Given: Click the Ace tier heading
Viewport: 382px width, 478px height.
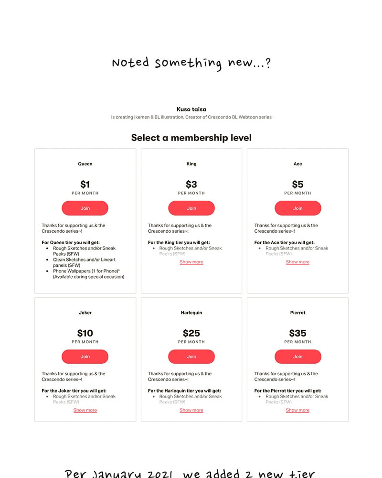Looking at the screenshot, I should tap(297, 163).
